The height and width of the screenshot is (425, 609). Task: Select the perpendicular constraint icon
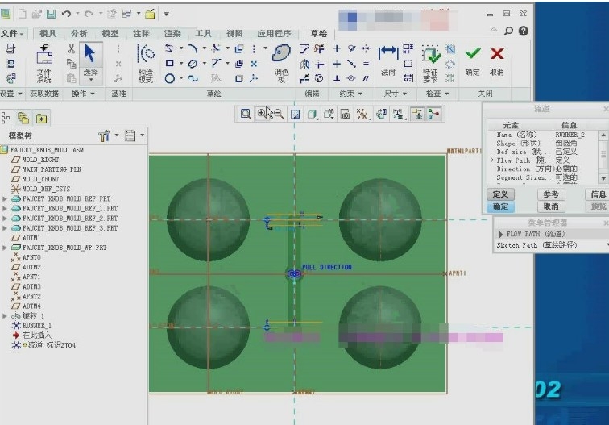point(337,78)
